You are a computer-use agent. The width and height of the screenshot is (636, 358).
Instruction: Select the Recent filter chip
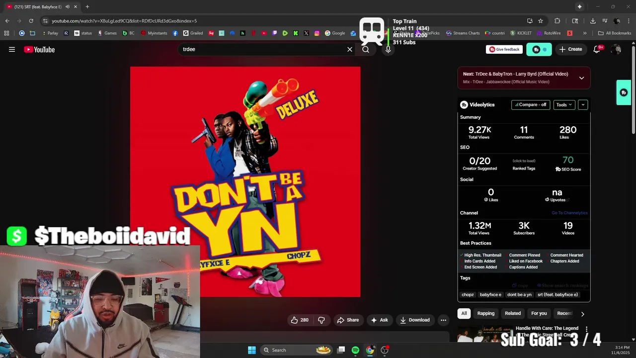coord(564,313)
